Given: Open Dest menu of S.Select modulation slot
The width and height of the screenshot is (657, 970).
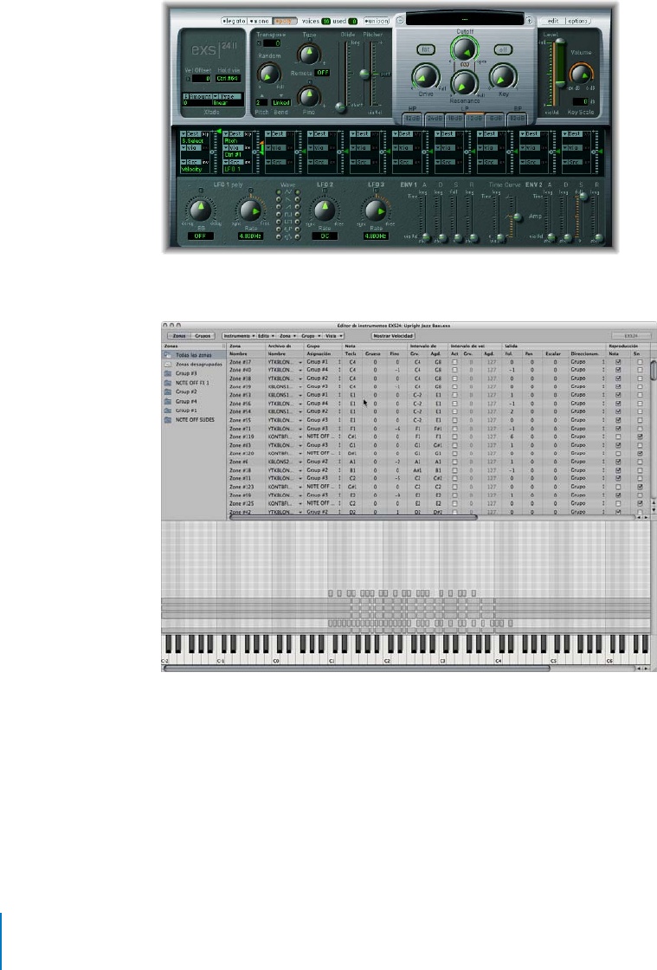Looking at the screenshot, I should point(191,133).
